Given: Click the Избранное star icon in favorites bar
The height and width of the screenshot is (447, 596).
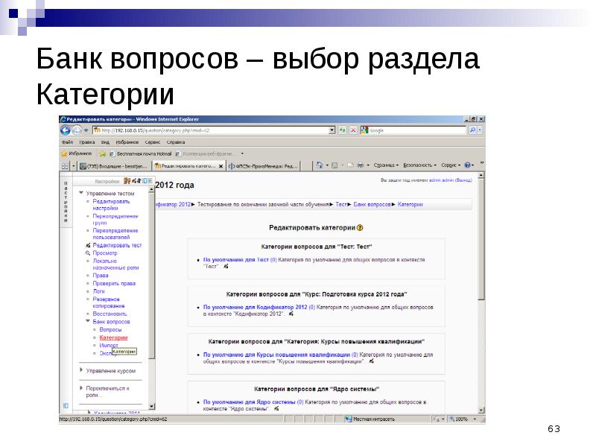Looking at the screenshot, I should pos(66,153).
